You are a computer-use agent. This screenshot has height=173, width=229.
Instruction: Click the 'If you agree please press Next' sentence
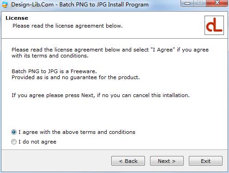pos(101,95)
